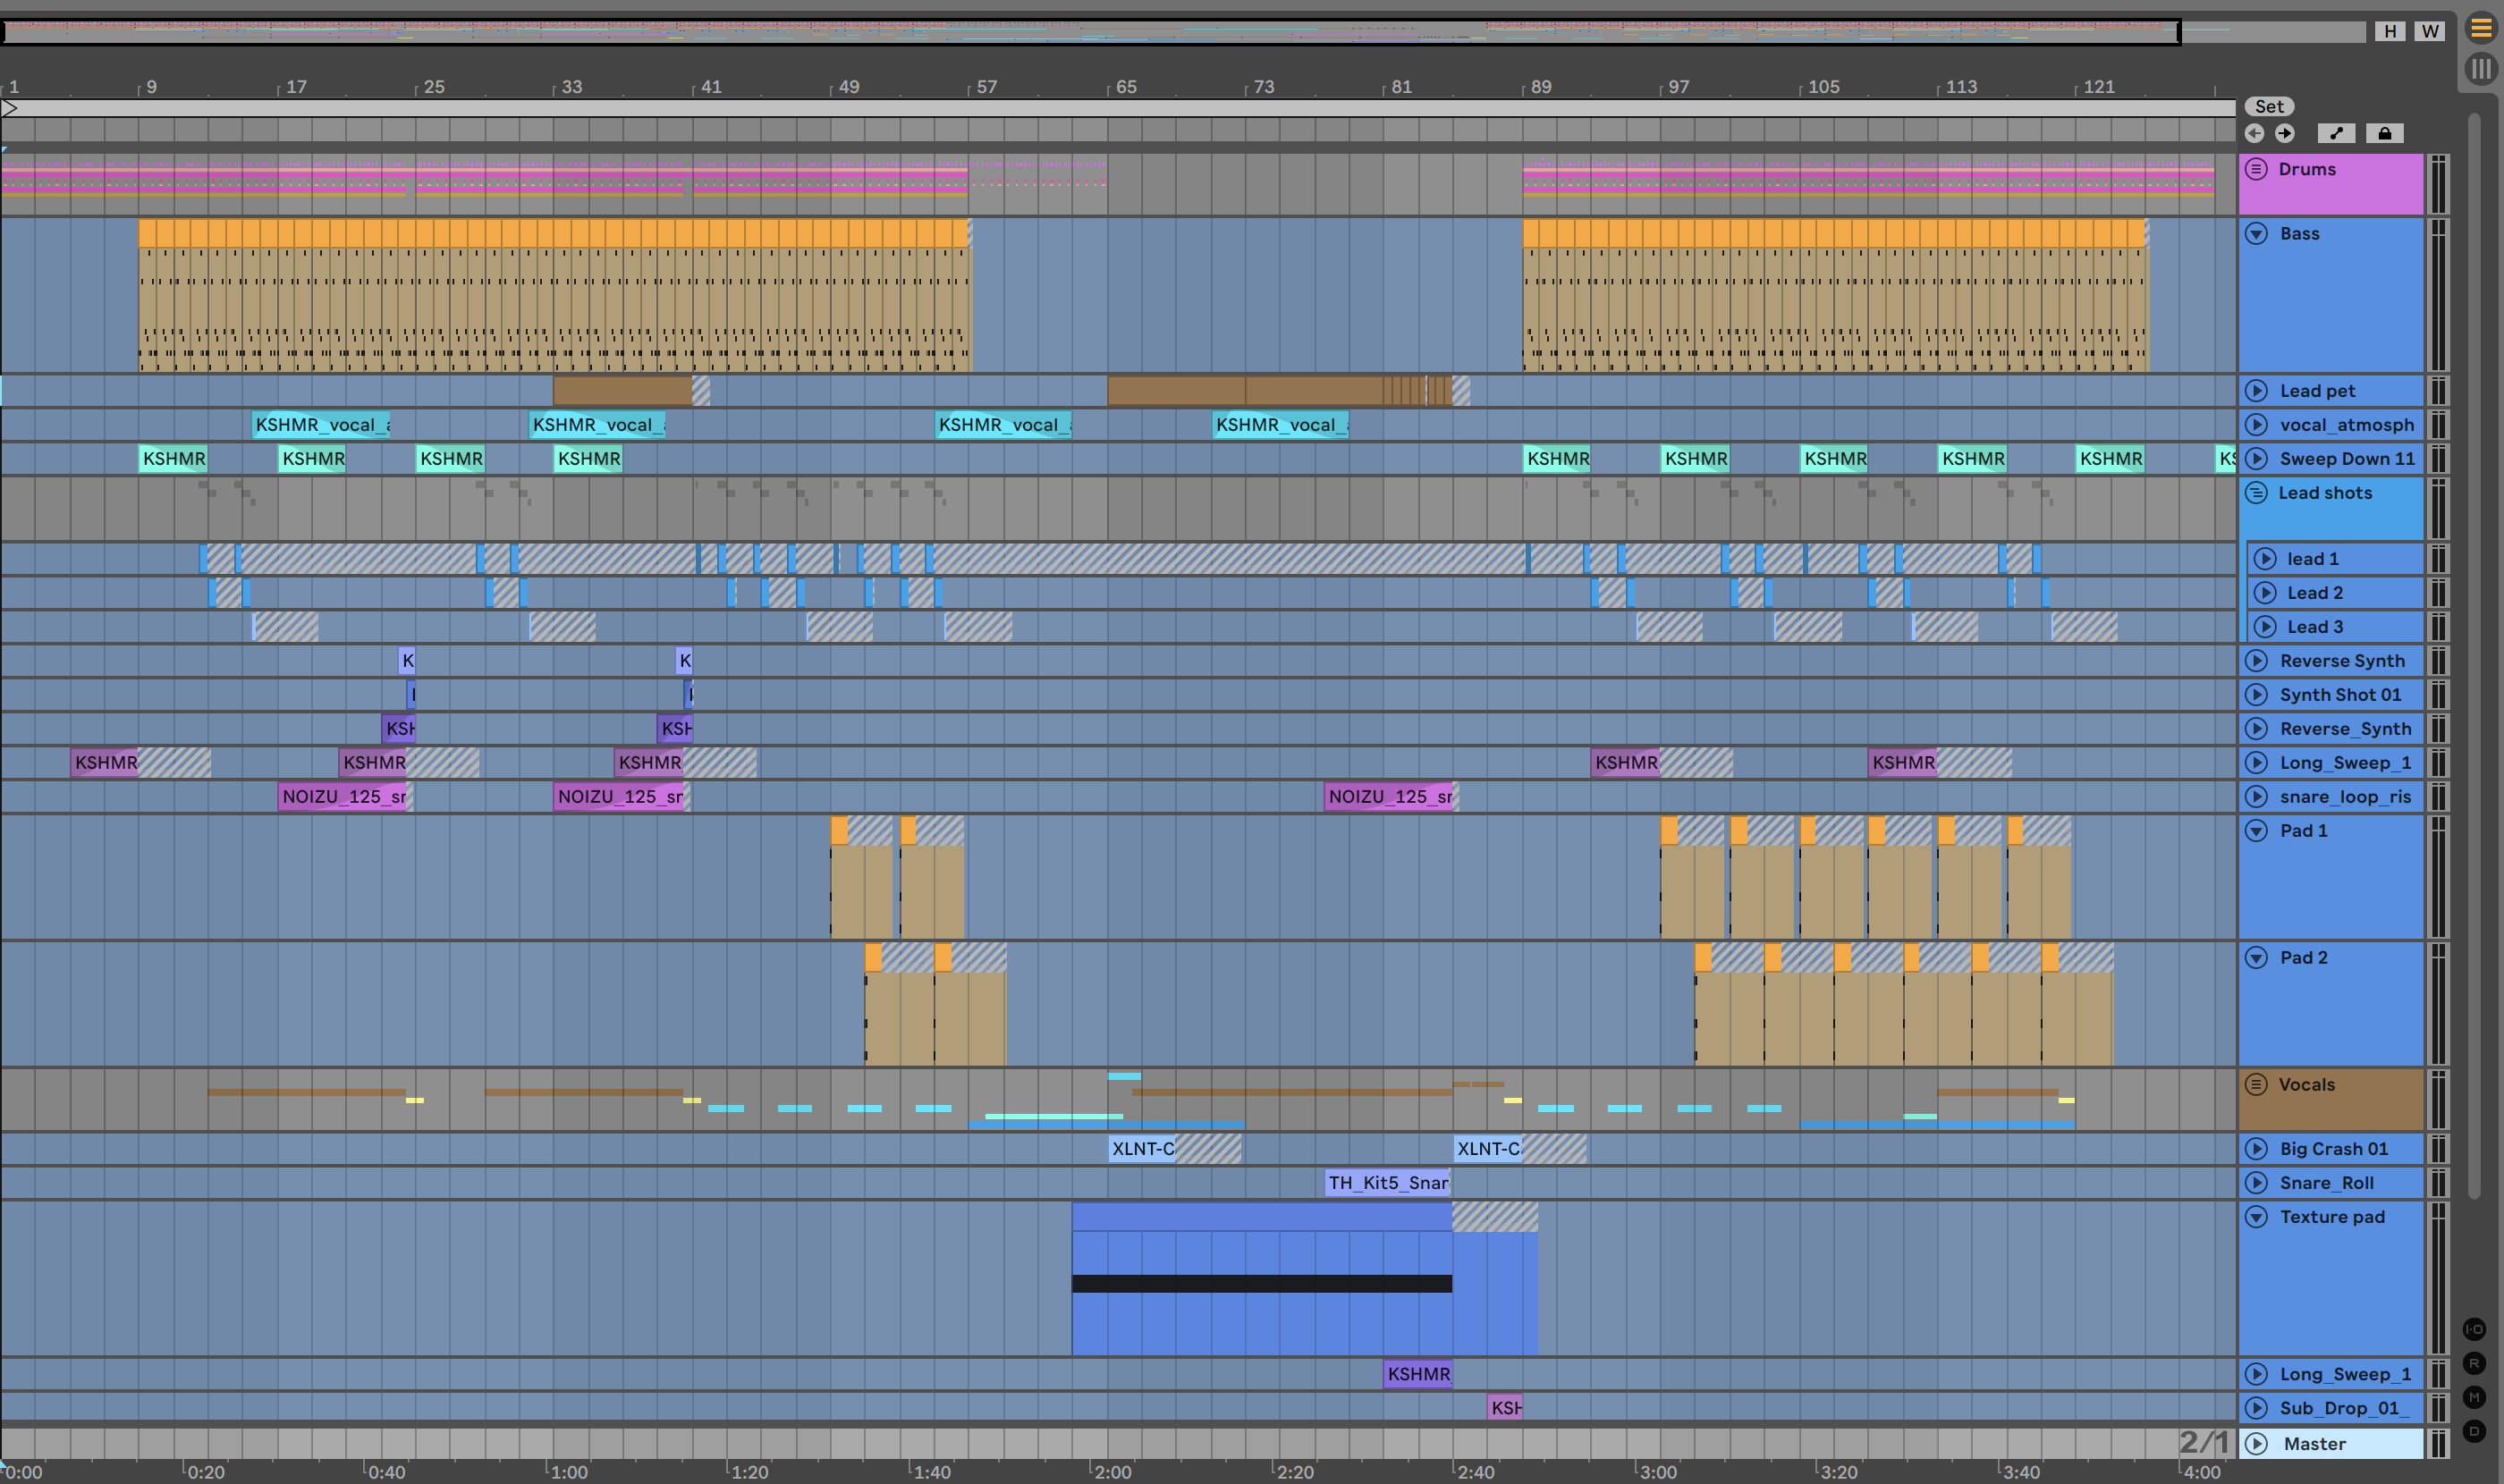2504x1484 pixels.
Task: Collapse the Vocals group track
Action: coord(2256,1084)
